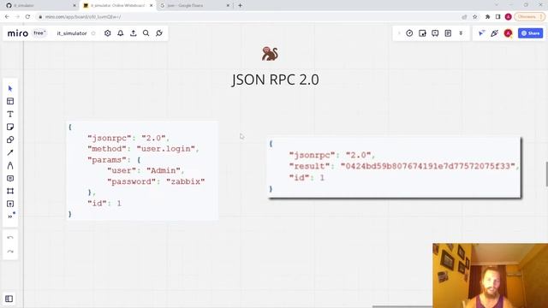The image size is (548, 308).
Task: Select the Shapes tool
Action: tap(10, 139)
